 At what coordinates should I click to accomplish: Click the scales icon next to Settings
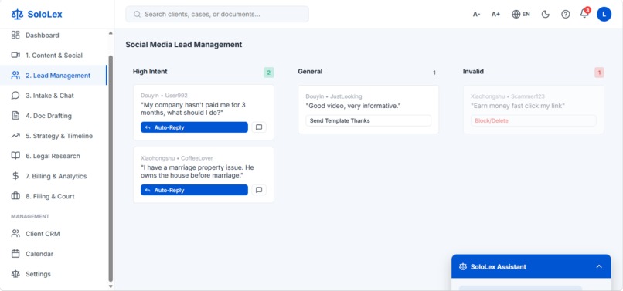click(15, 274)
